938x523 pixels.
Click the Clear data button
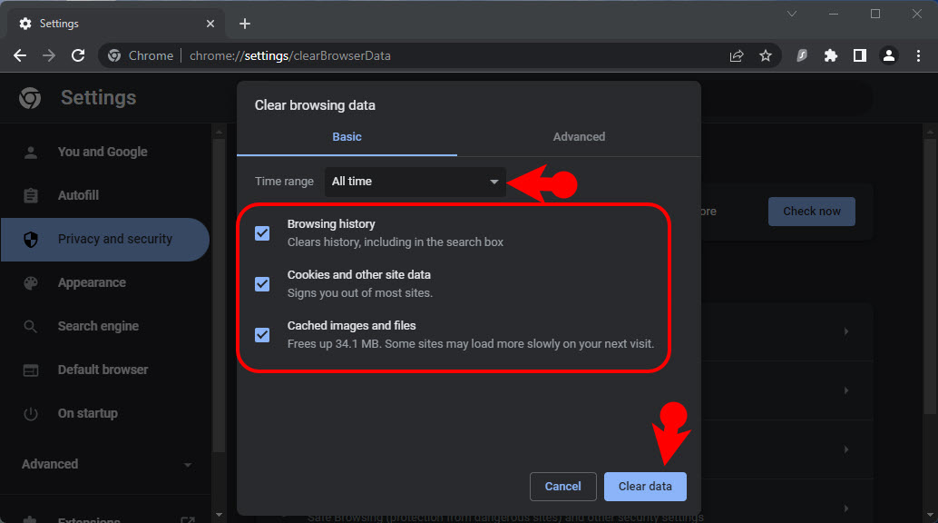coord(645,487)
